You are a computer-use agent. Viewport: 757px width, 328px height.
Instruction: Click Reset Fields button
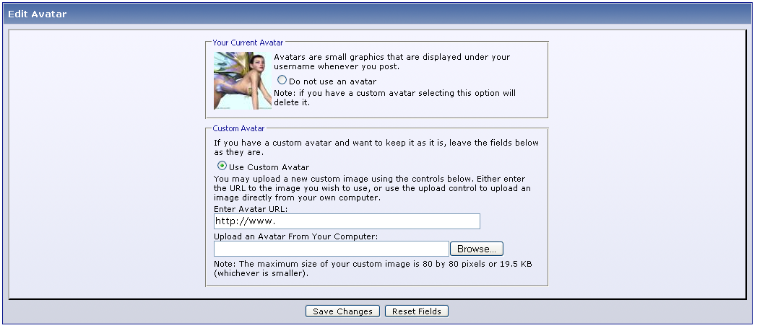click(417, 311)
